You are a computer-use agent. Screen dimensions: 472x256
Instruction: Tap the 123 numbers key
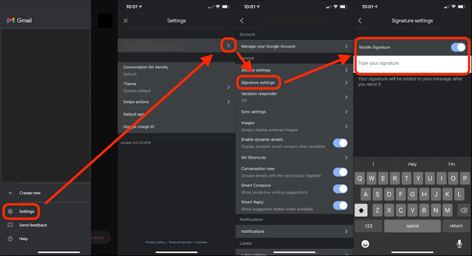click(x=368, y=226)
